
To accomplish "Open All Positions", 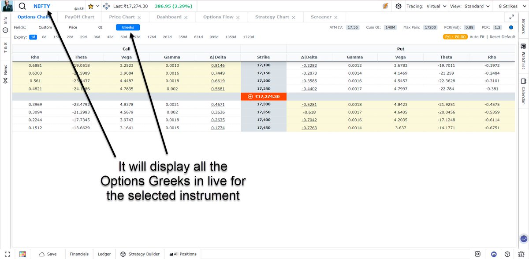I will pyautogui.click(x=183, y=254).
